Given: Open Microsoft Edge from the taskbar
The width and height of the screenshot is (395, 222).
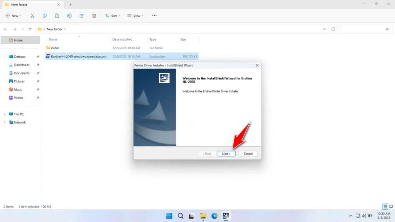Looking at the screenshot, I should click(x=214, y=216).
